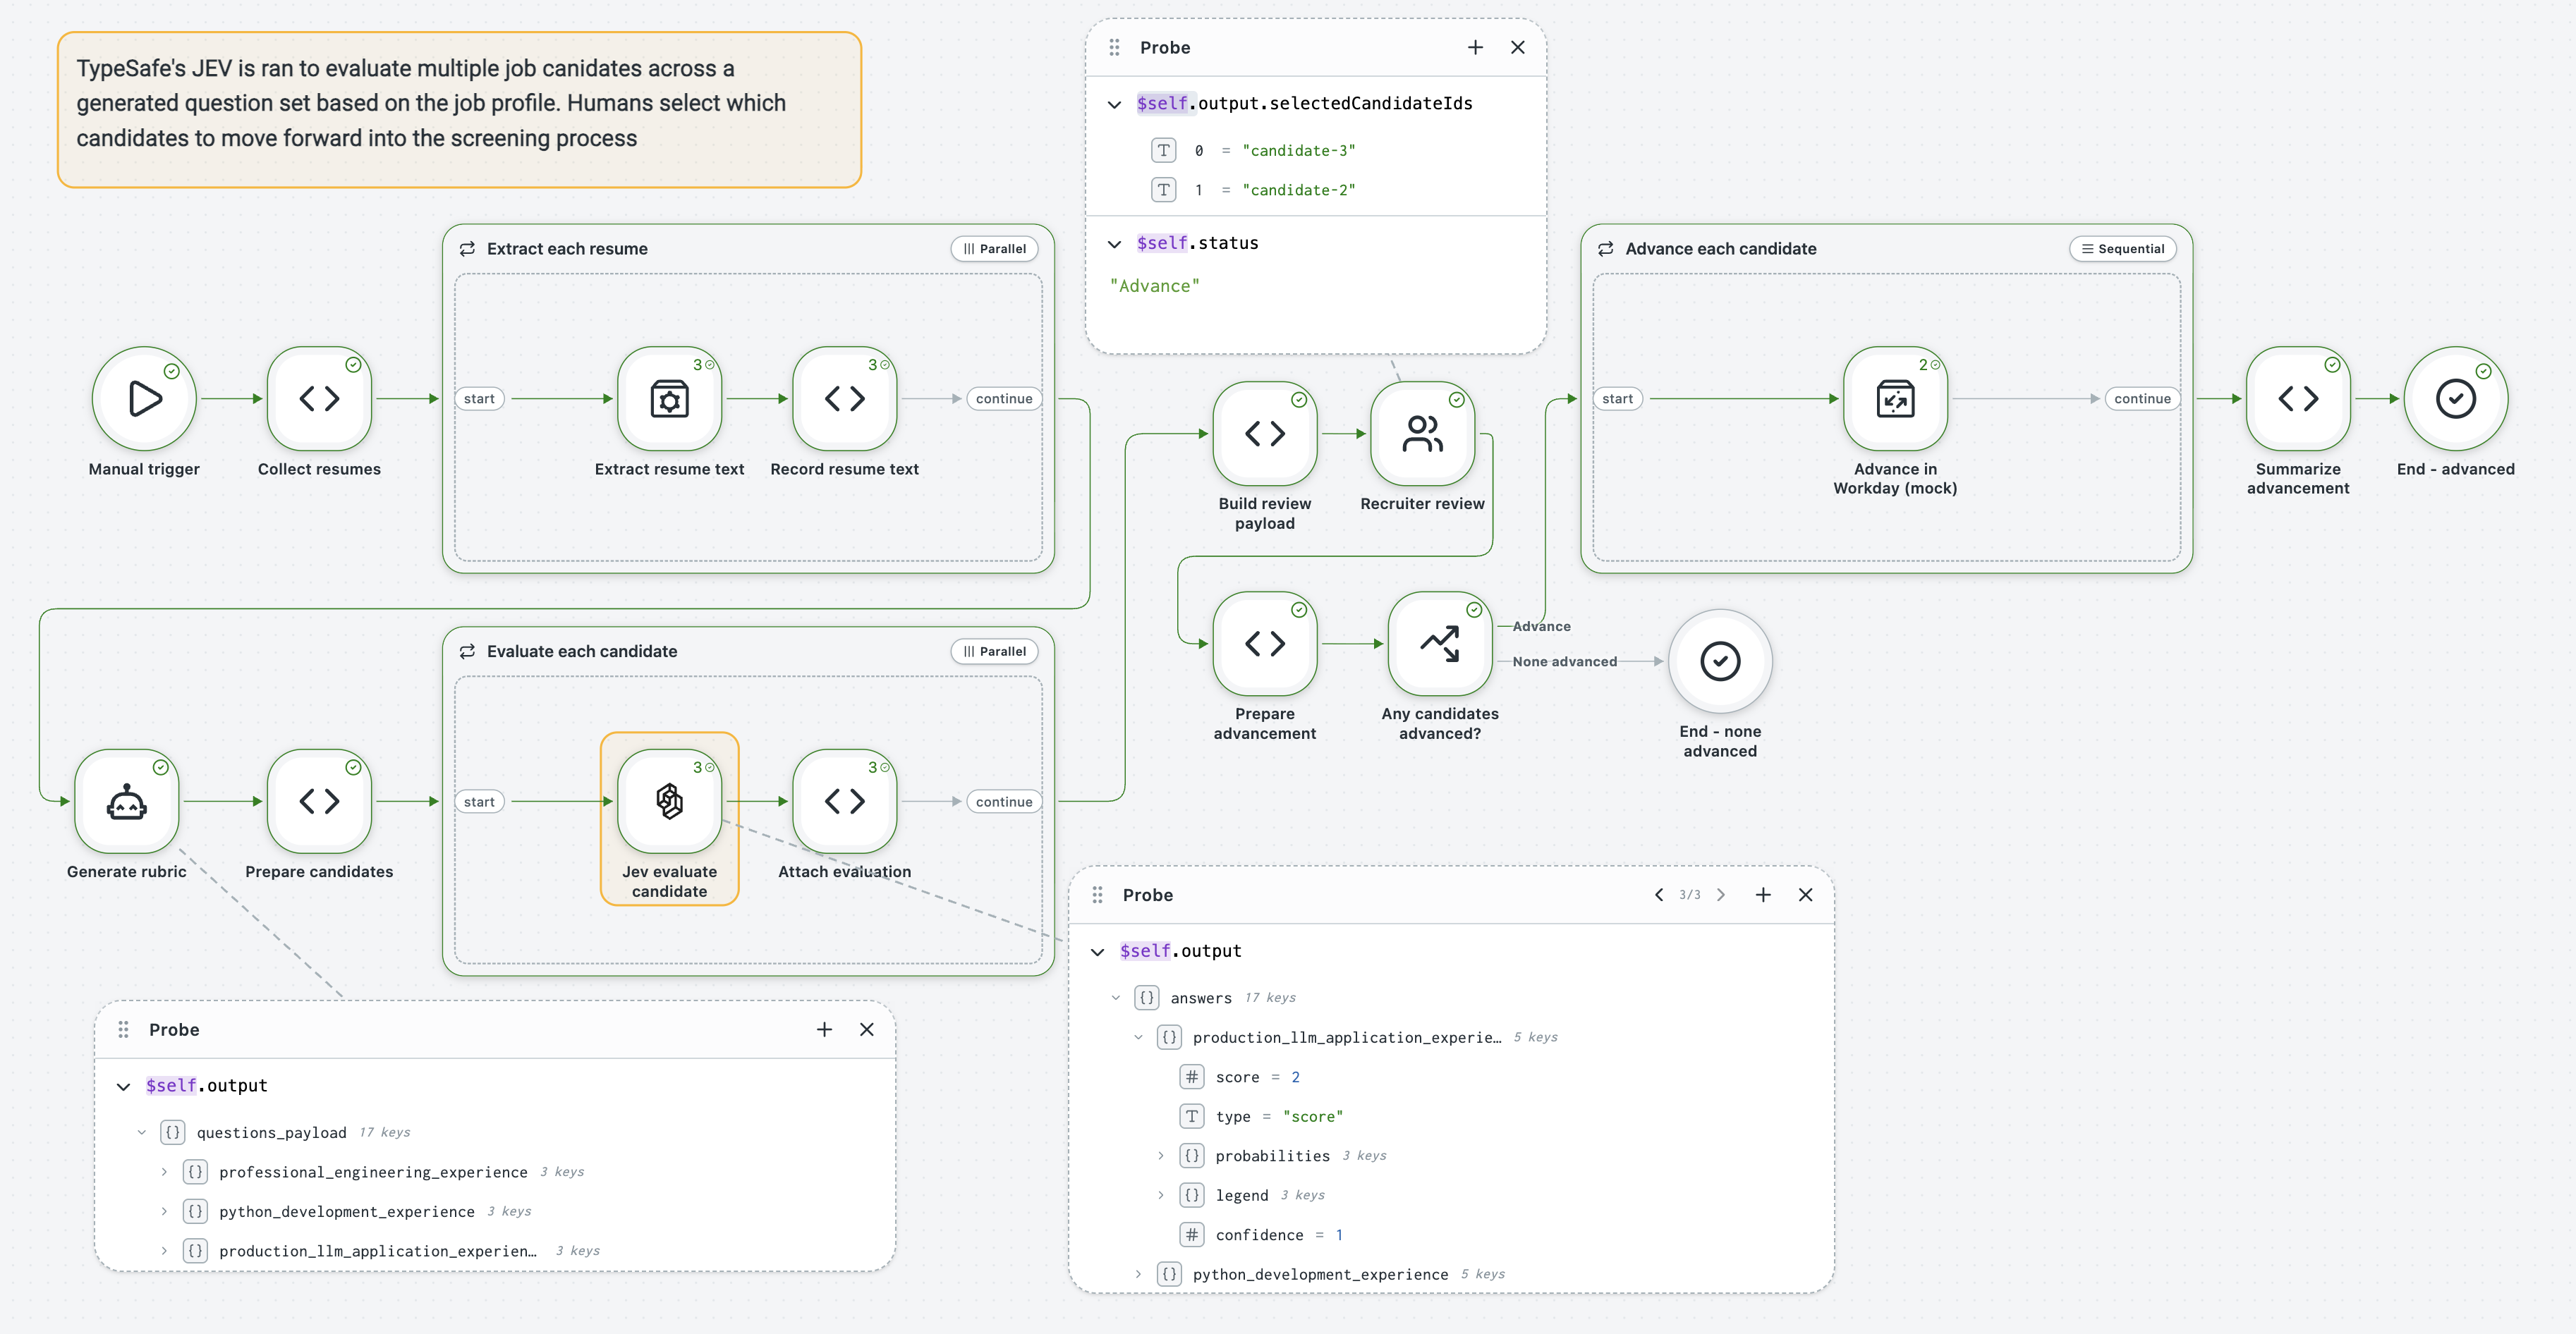This screenshot has height=1334, width=2576.
Task: Click the None advanced branch label
Action: [x=1564, y=661]
